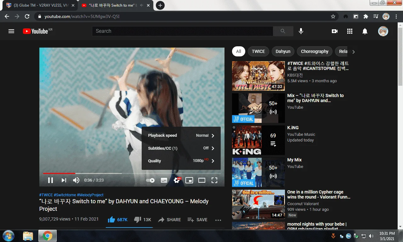Reload the page
Viewport: 403px width, 242px height.
pyautogui.click(x=27, y=16)
